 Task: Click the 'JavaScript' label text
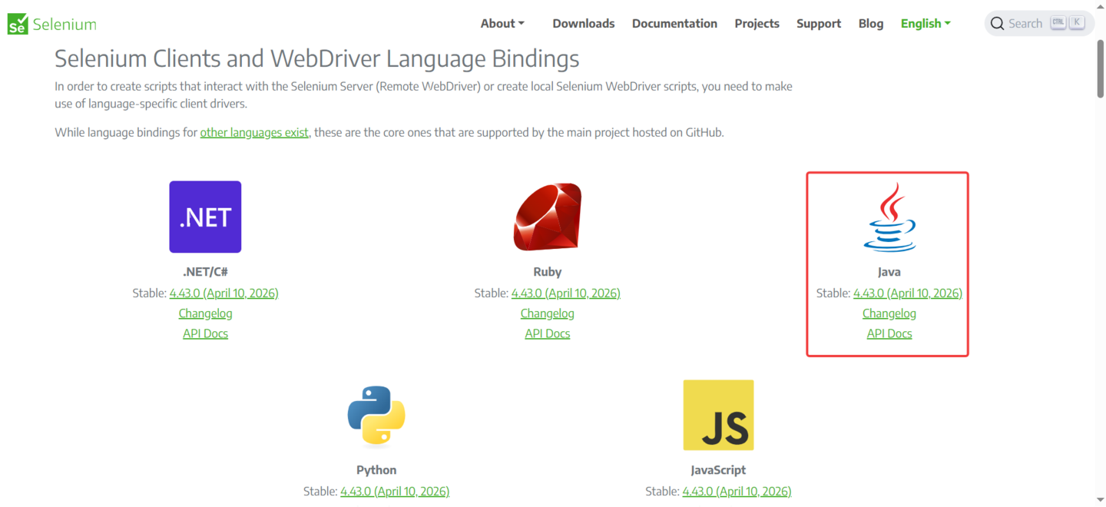pos(718,470)
